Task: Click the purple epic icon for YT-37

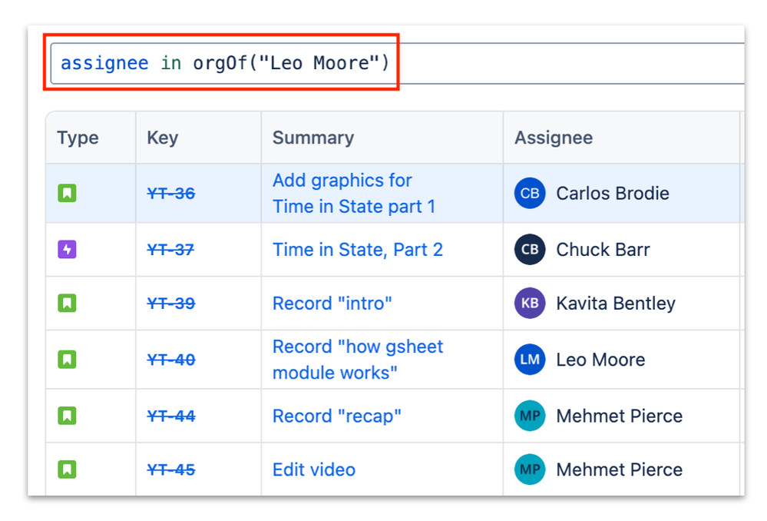Action: point(67,249)
